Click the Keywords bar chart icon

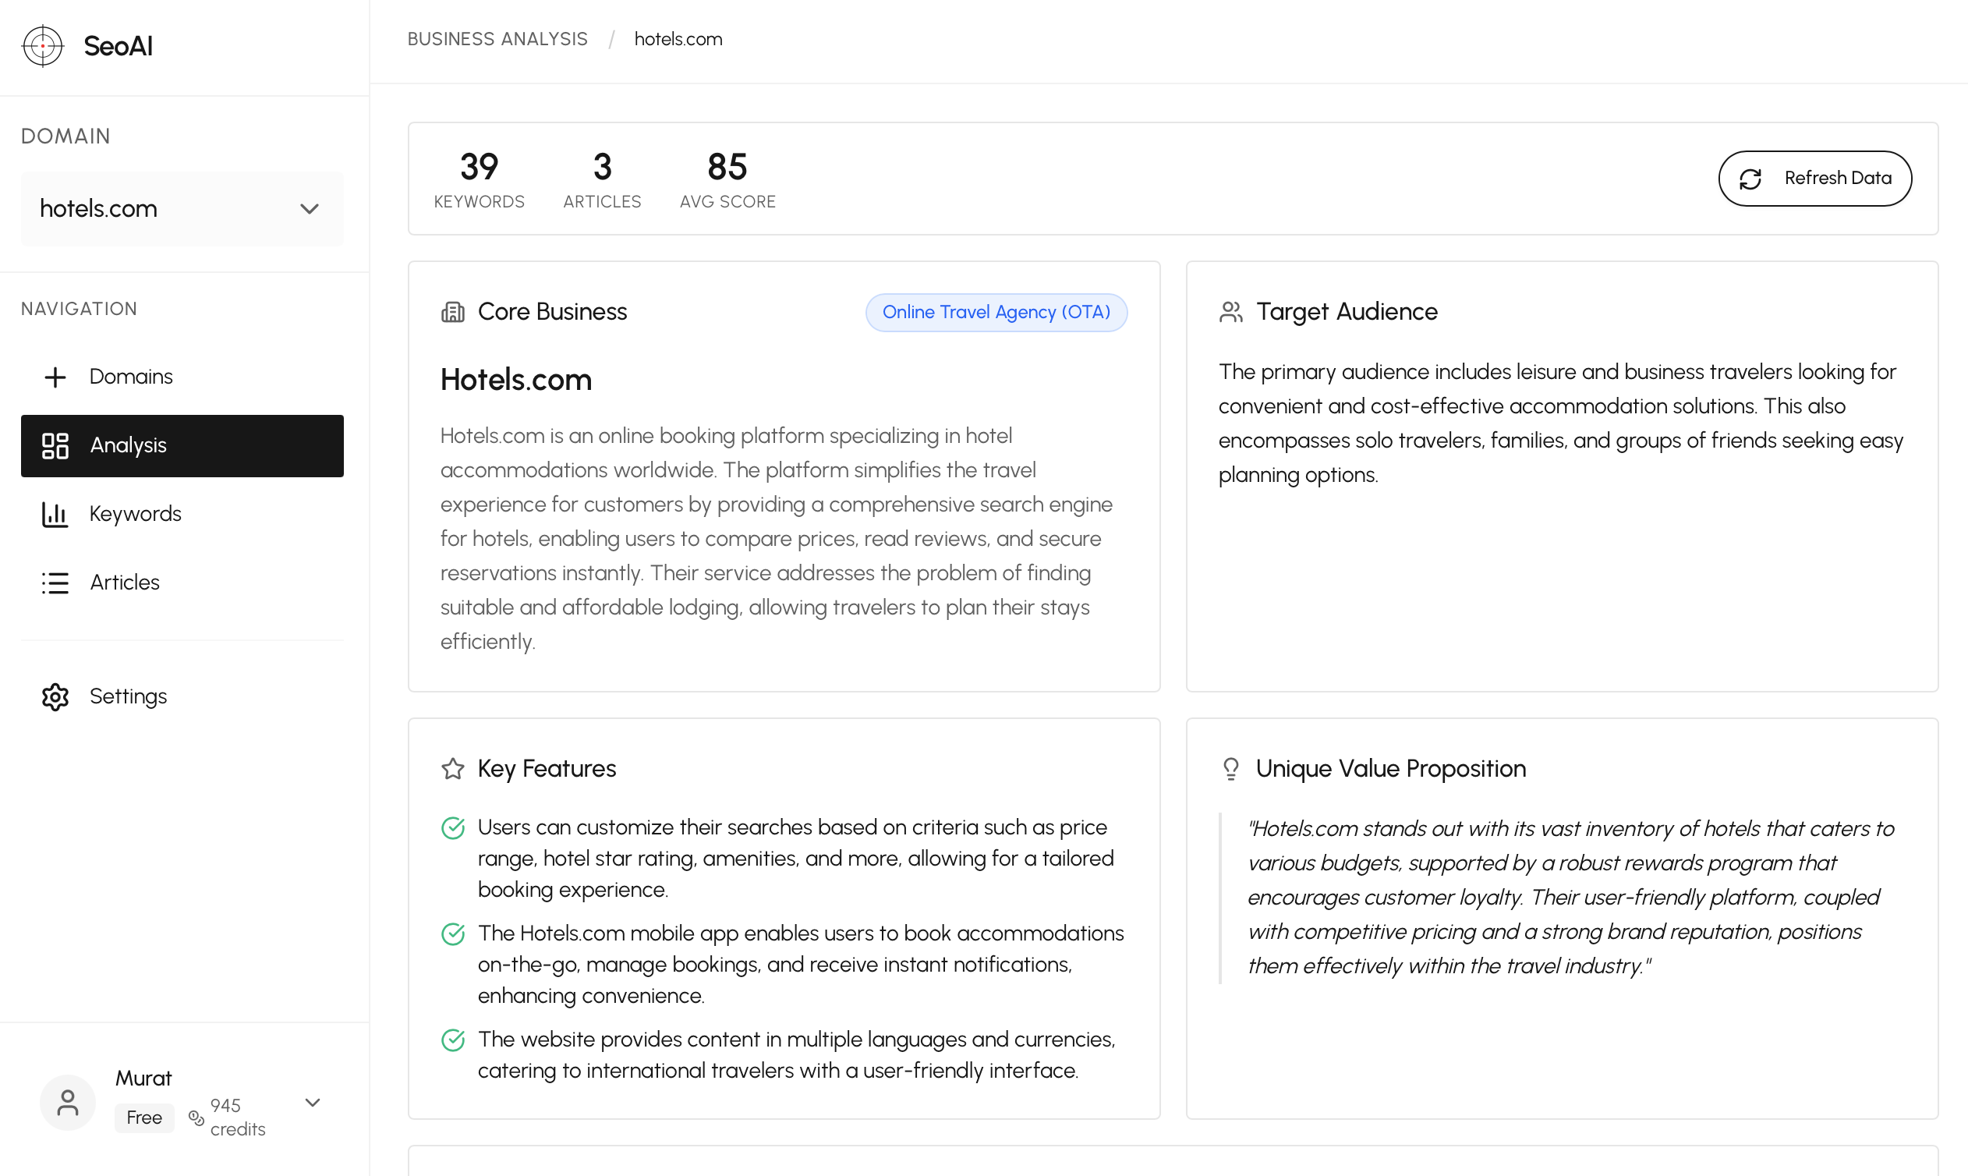point(55,513)
